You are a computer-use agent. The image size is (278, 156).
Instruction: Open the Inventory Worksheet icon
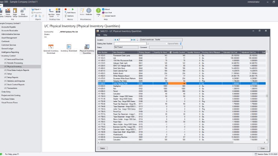[69, 48]
